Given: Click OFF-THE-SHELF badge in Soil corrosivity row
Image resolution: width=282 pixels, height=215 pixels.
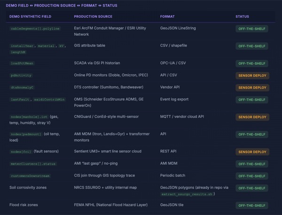Looking at the screenshot, I should (252, 188).
